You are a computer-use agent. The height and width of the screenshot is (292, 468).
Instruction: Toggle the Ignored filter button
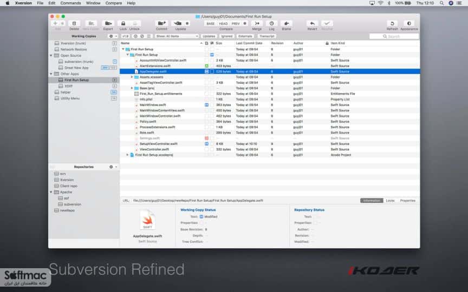tap(227, 36)
